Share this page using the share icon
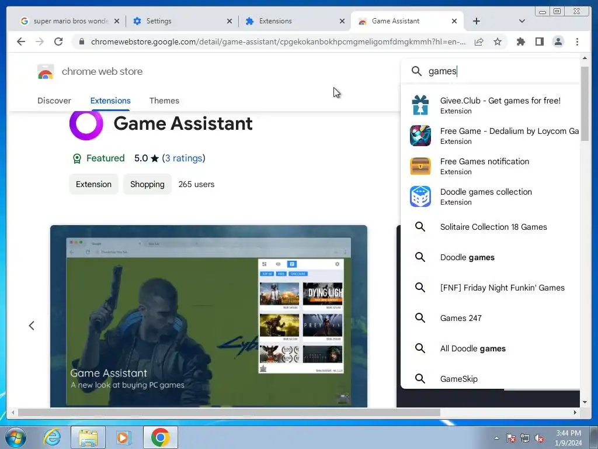598x449 pixels. pos(479,42)
